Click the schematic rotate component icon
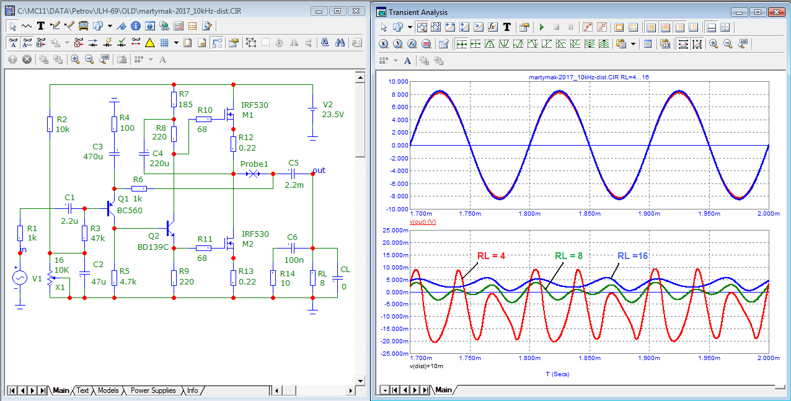The width and height of the screenshot is (791, 401). point(279,43)
